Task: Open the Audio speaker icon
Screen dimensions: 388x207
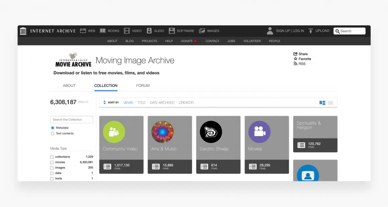Action: click(149, 31)
